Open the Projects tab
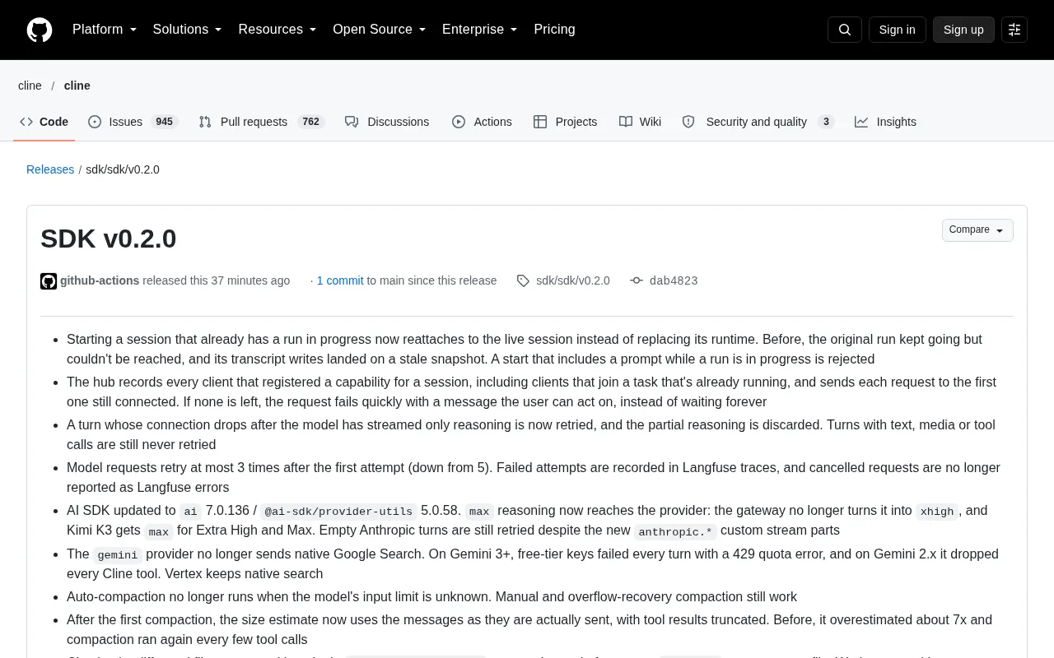This screenshot has height=658, width=1054. (566, 122)
